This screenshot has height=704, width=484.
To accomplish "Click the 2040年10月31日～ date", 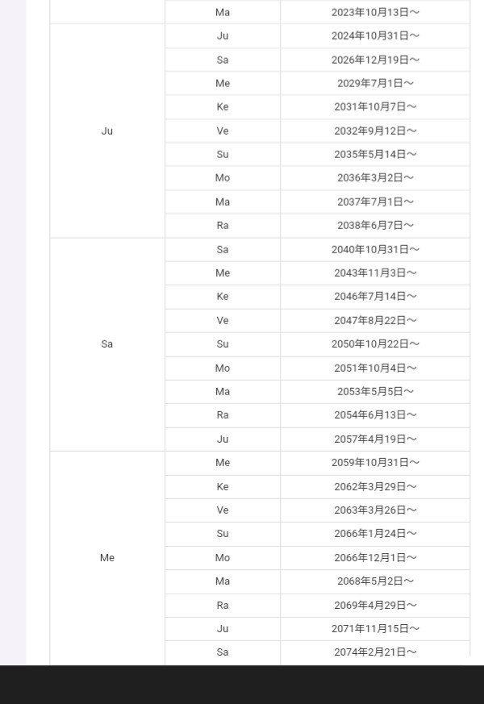I will (x=375, y=249).
